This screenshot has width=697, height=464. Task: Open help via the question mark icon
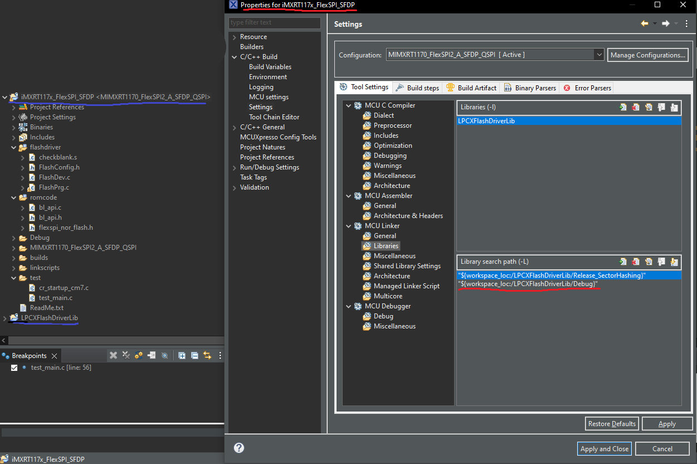click(x=238, y=448)
